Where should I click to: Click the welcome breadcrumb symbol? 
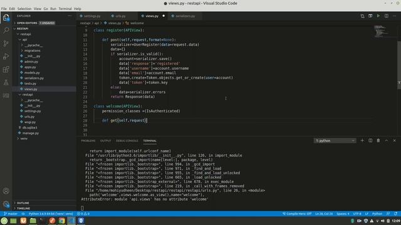[x=135, y=23]
